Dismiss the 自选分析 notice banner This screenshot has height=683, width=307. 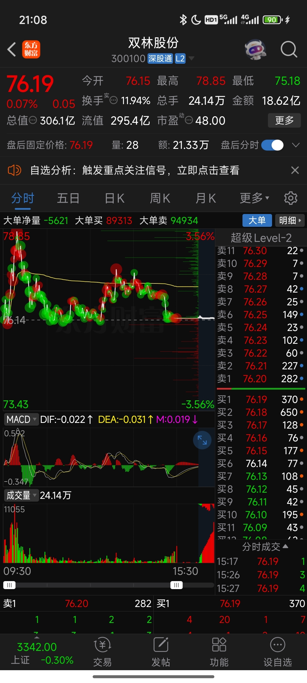pos(295,170)
